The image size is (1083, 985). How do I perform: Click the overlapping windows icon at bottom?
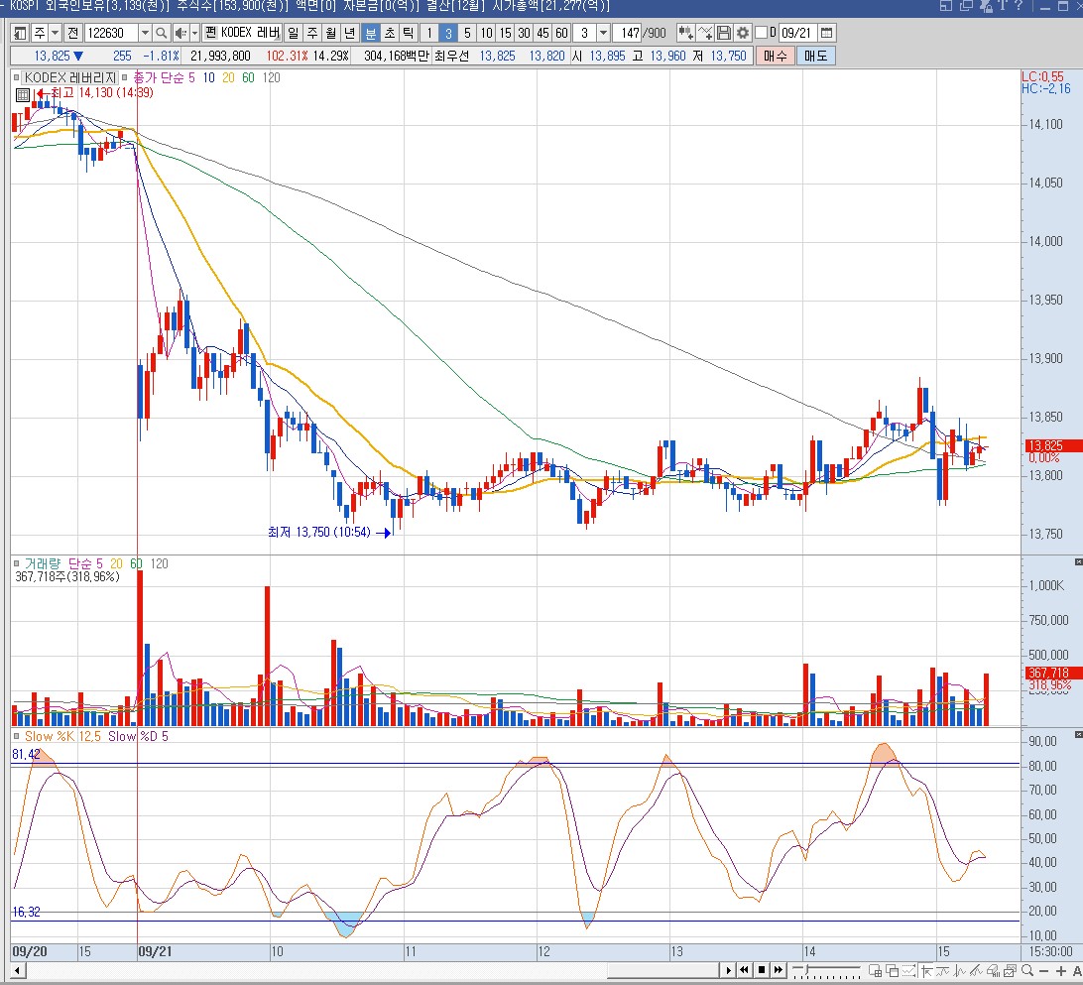click(893, 970)
